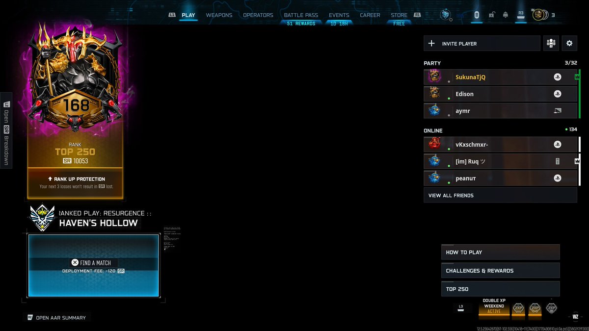Open the How to Play panel
This screenshot has height=331, width=589.
[501, 252]
